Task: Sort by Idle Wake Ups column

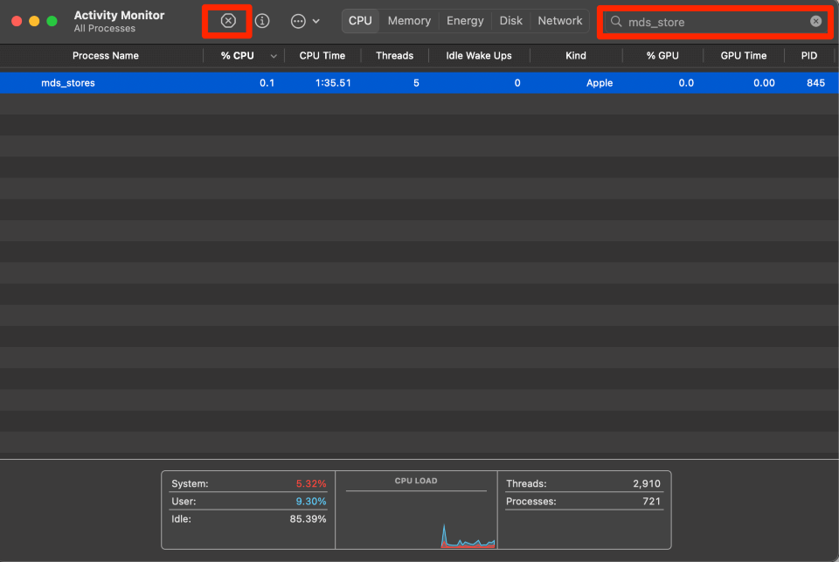Action: coord(479,56)
